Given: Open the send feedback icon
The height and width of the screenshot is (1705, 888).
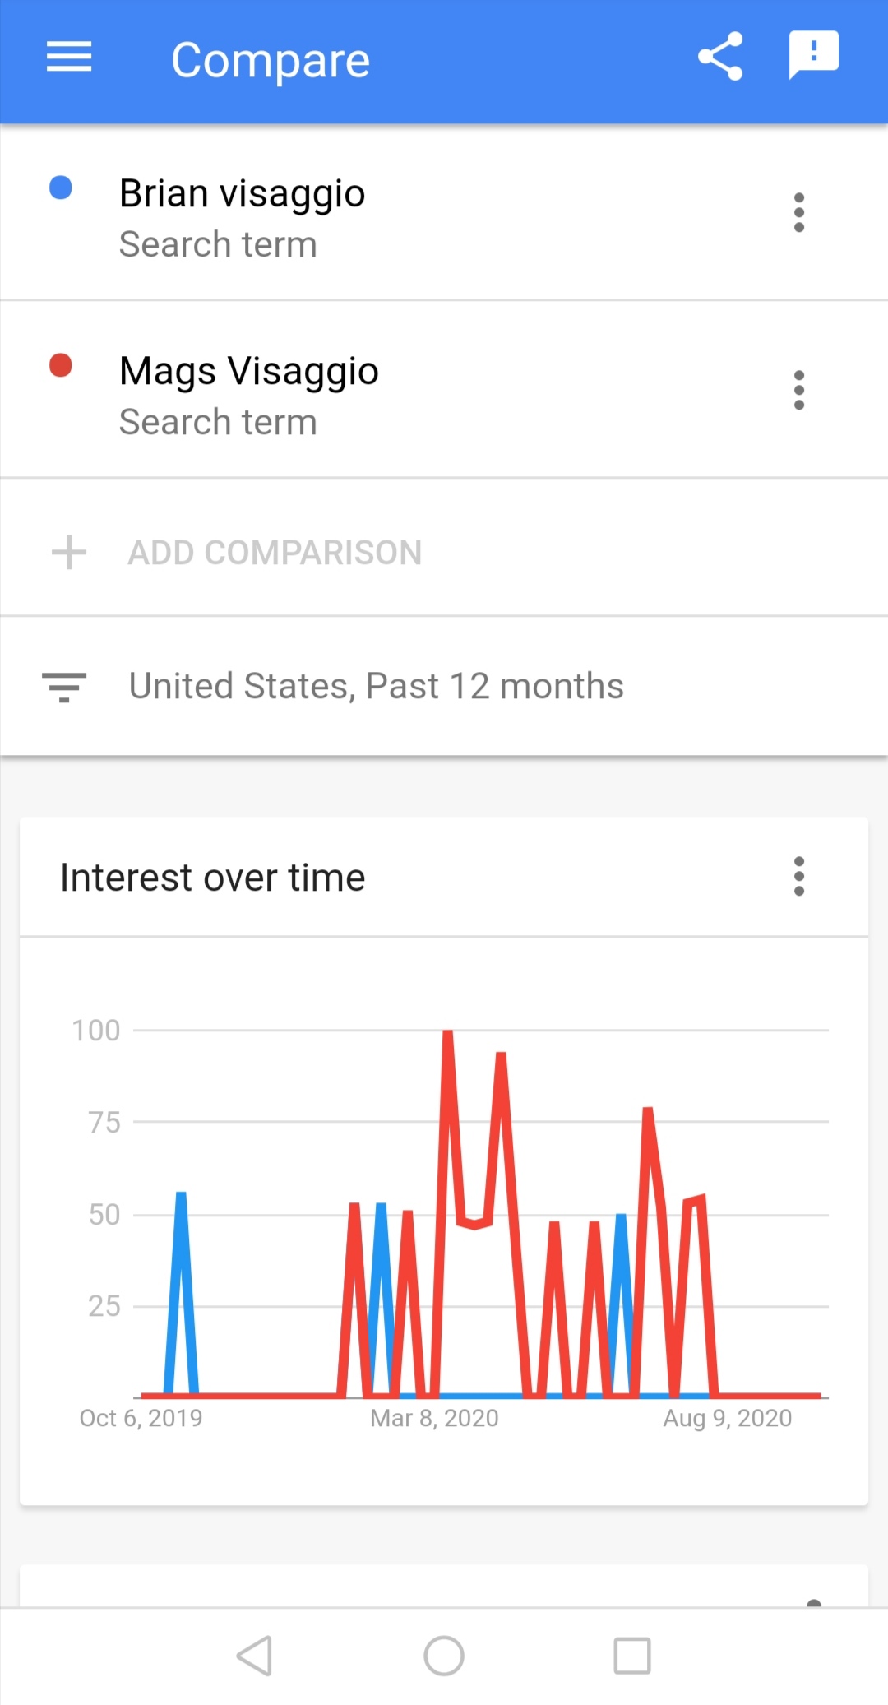Looking at the screenshot, I should point(813,55).
